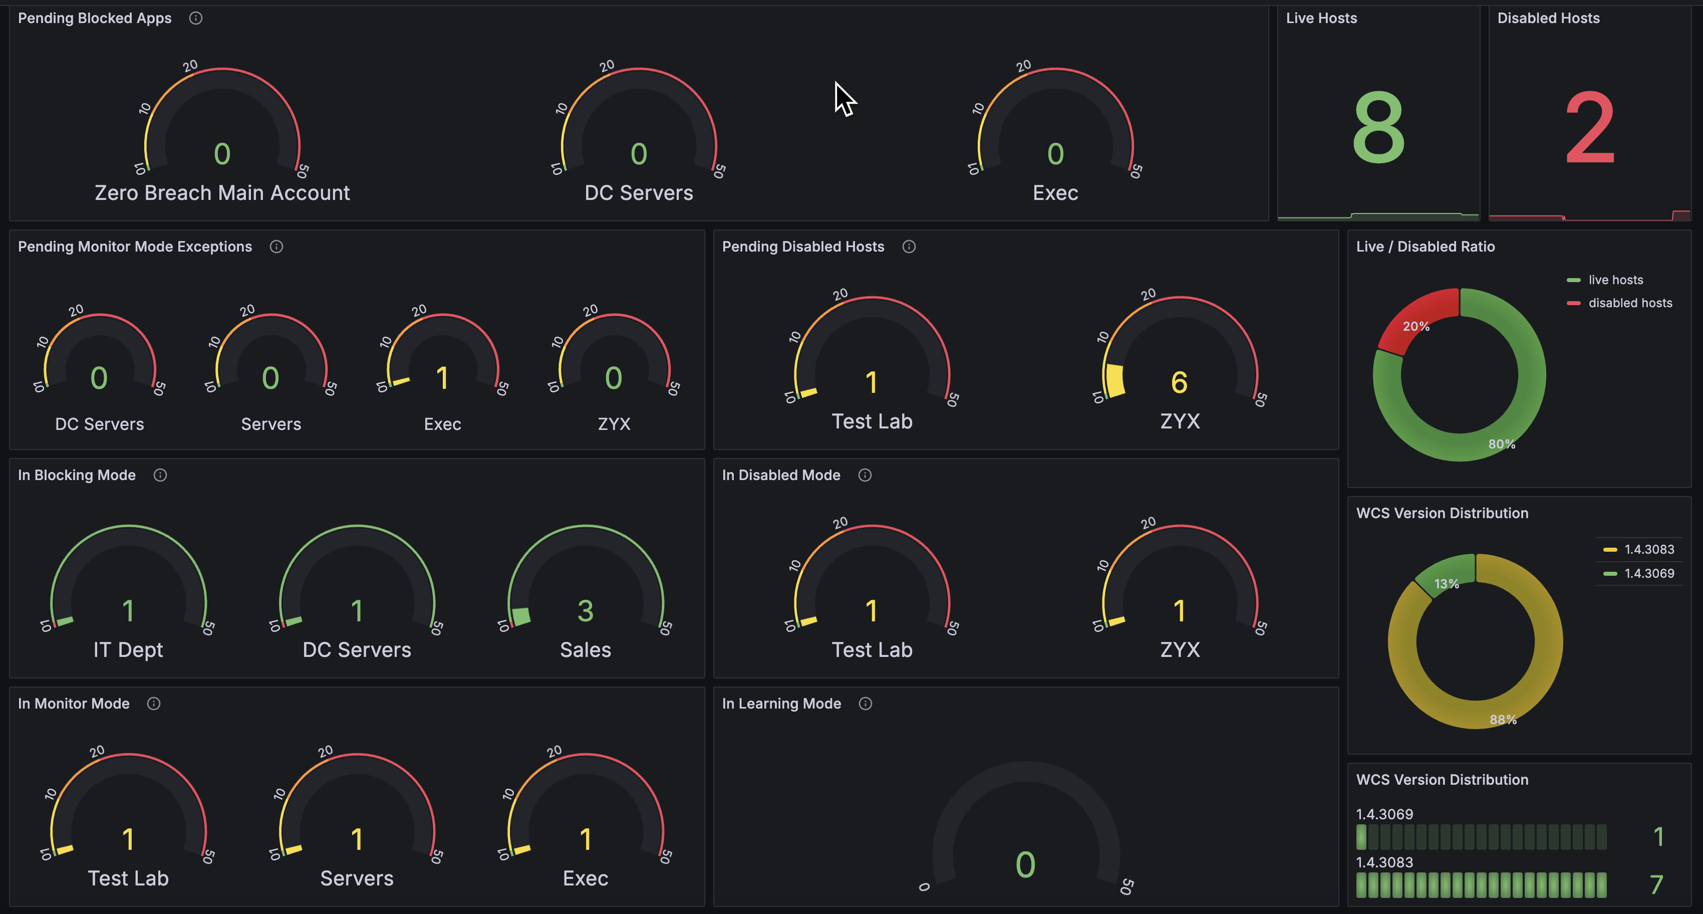This screenshot has height=914, width=1703.
Task: Click the 1.4.3083 bar gauge row
Action: (1481, 885)
